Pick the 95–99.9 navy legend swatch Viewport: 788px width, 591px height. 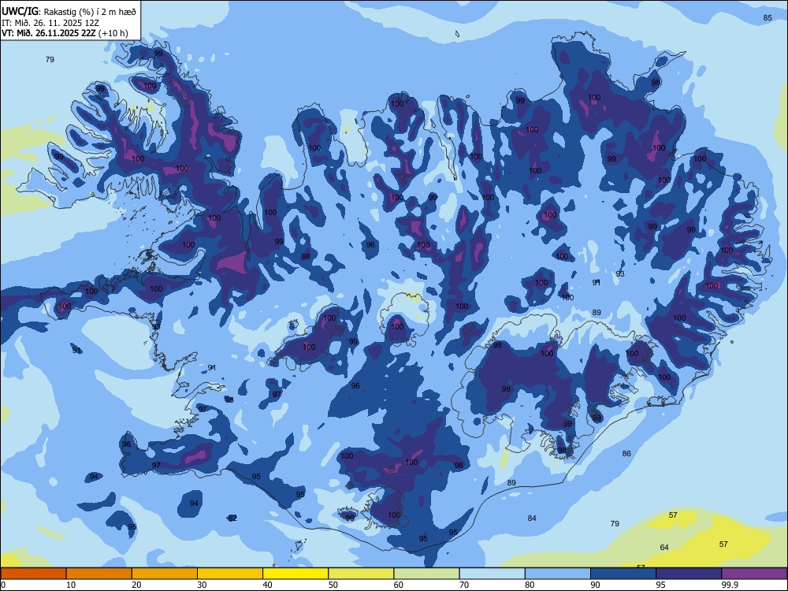point(689,574)
